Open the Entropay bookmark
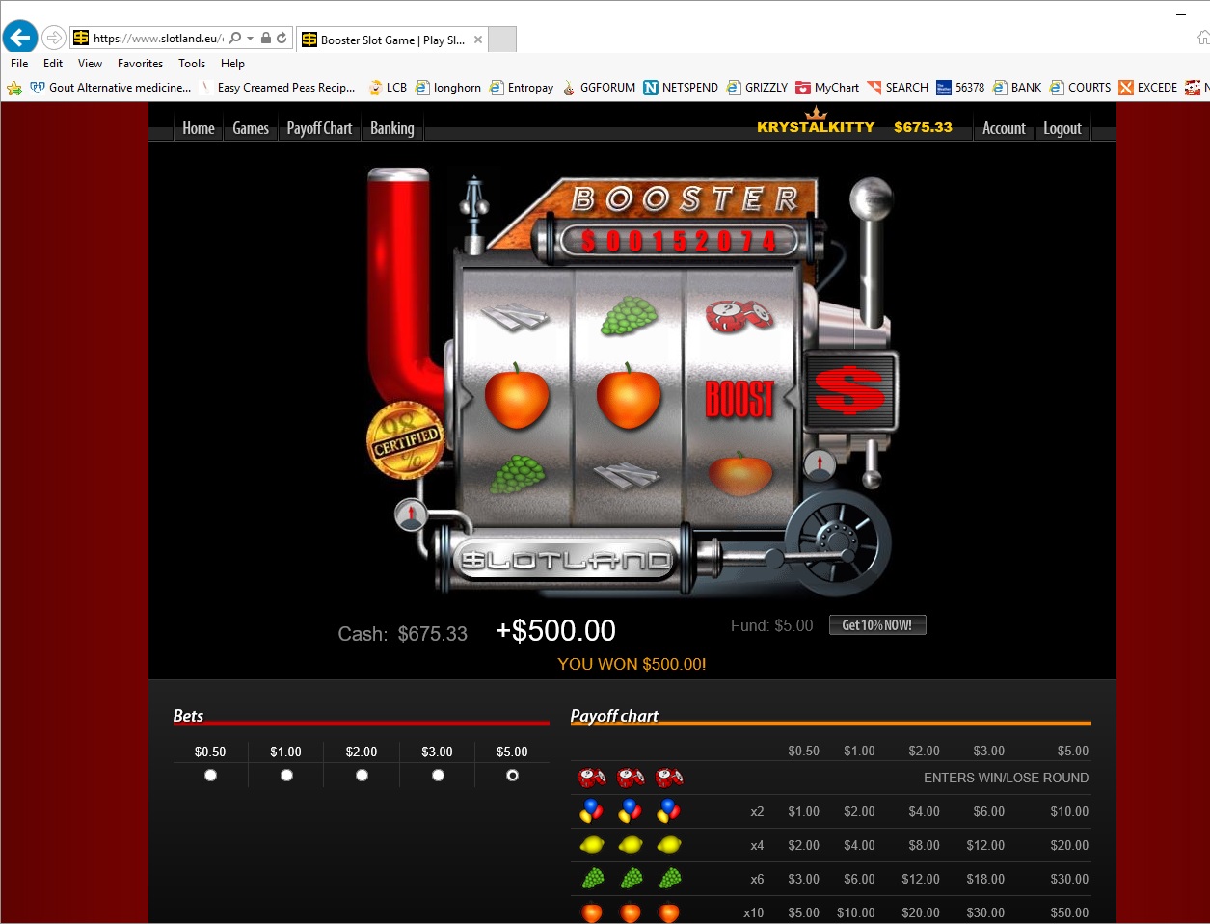Screen dimensions: 1210x924 [x=522, y=88]
